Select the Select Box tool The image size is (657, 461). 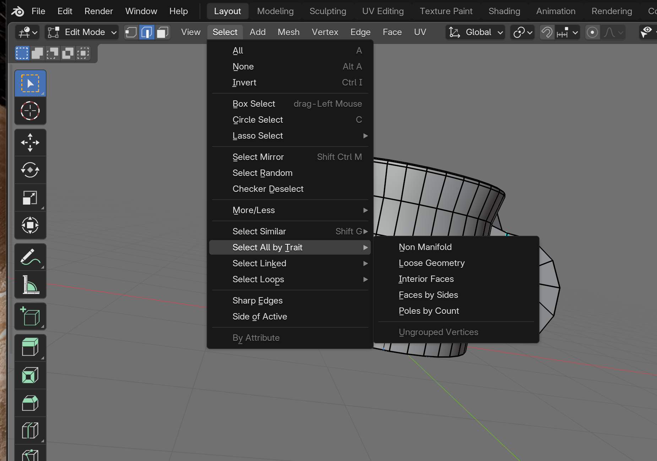pos(30,83)
